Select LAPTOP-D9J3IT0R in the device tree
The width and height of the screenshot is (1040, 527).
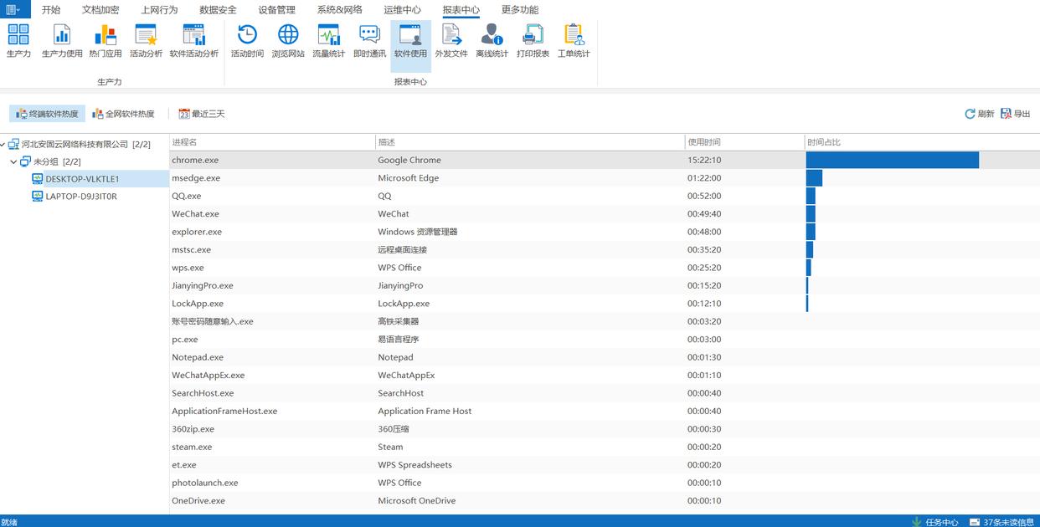pyautogui.click(x=81, y=197)
